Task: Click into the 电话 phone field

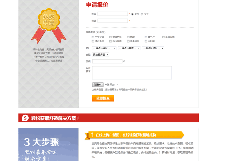Action: [113, 21]
